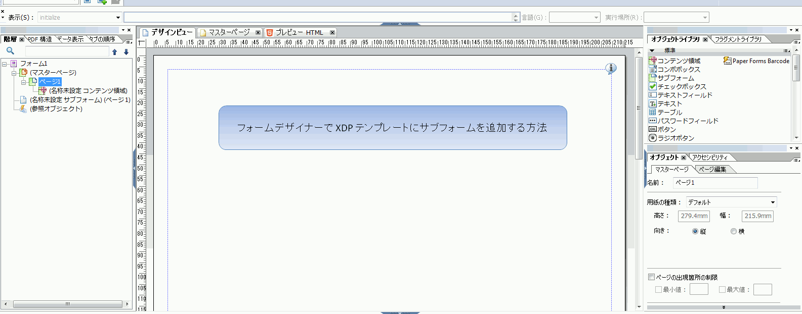The image size is (802, 314).
Task: Close the プレビュー HTML tab with its X
Action: pos(332,32)
